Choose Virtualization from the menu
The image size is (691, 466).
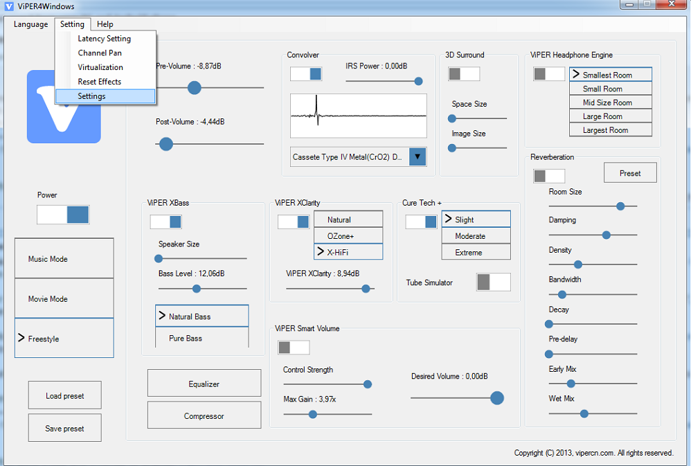(105, 67)
